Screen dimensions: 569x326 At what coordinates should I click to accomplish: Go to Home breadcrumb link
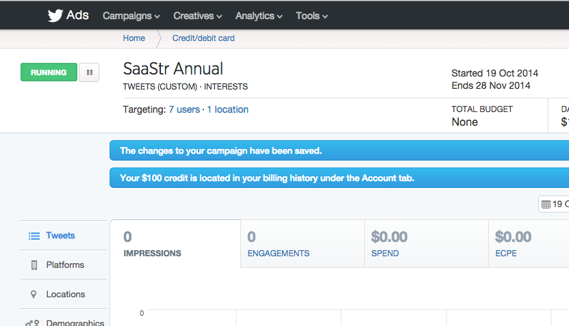[134, 38]
